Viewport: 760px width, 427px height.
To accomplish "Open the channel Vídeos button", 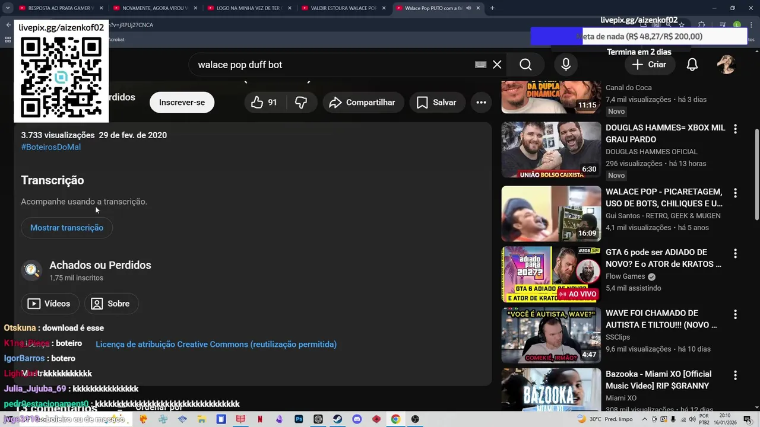I will 50,304.
